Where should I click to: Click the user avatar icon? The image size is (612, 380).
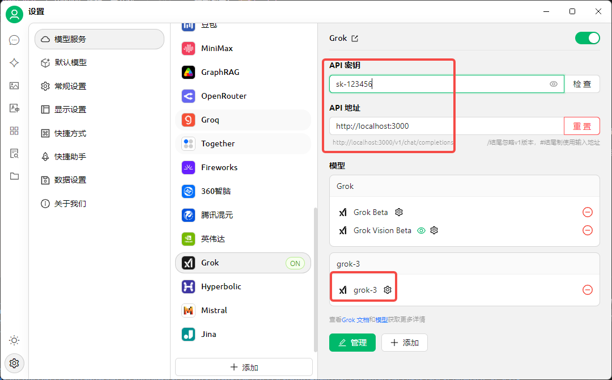coord(14,14)
